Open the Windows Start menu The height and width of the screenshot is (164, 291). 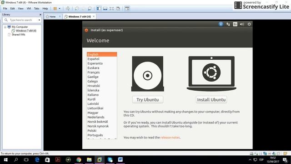pyautogui.click(x=5, y=160)
